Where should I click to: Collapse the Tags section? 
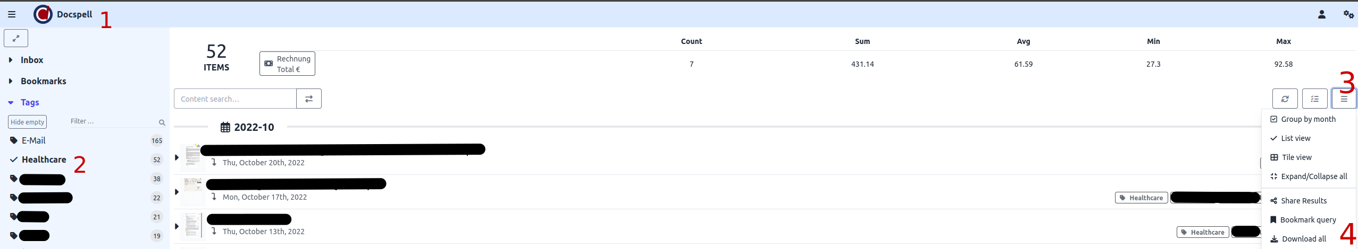pyautogui.click(x=29, y=102)
